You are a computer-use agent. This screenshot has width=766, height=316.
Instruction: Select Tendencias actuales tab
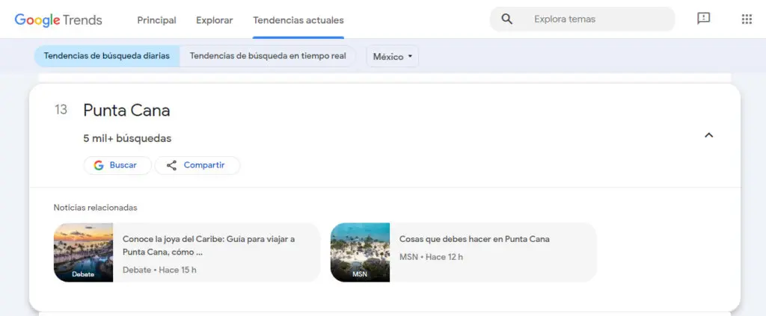click(x=298, y=20)
